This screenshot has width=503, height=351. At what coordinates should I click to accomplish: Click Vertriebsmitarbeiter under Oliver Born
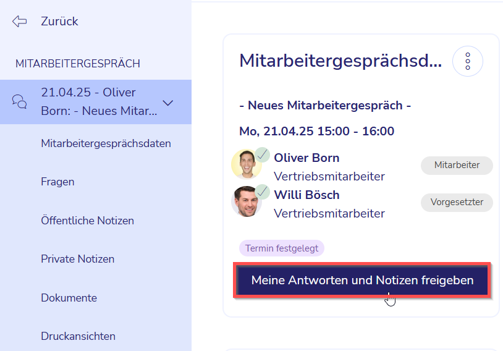point(329,177)
